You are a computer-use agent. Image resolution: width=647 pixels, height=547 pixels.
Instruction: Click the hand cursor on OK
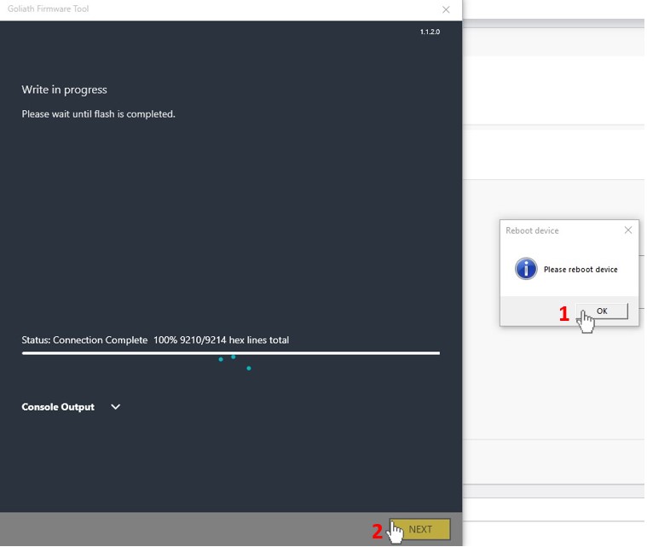tap(586, 321)
